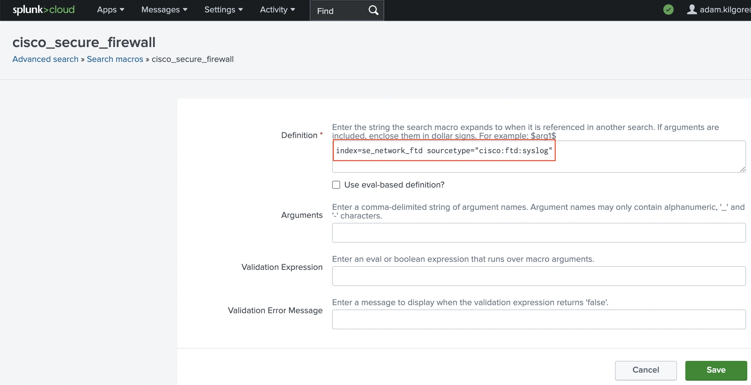Open the Apps dropdown
The height and width of the screenshot is (385, 751).
tap(110, 10)
